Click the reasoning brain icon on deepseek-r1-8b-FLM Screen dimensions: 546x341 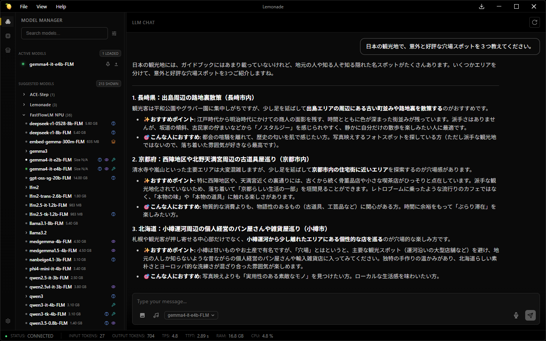113,133
